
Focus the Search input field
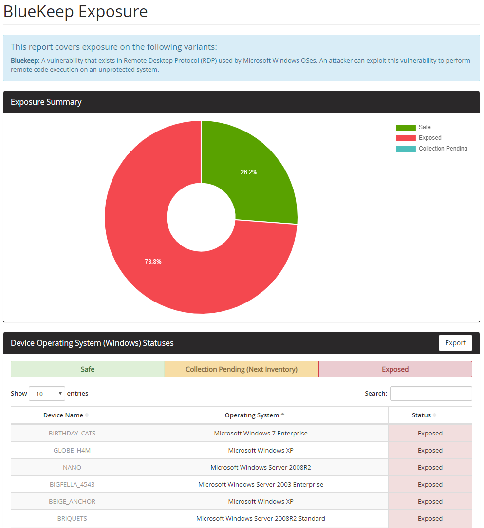coord(431,394)
